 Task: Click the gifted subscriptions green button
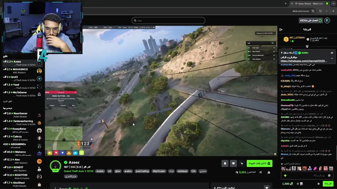point(260,164)
